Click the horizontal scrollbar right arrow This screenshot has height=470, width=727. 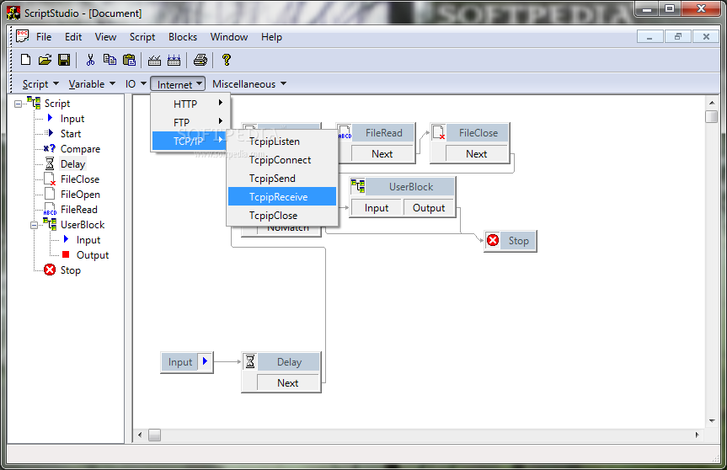[x=697, y=435]
